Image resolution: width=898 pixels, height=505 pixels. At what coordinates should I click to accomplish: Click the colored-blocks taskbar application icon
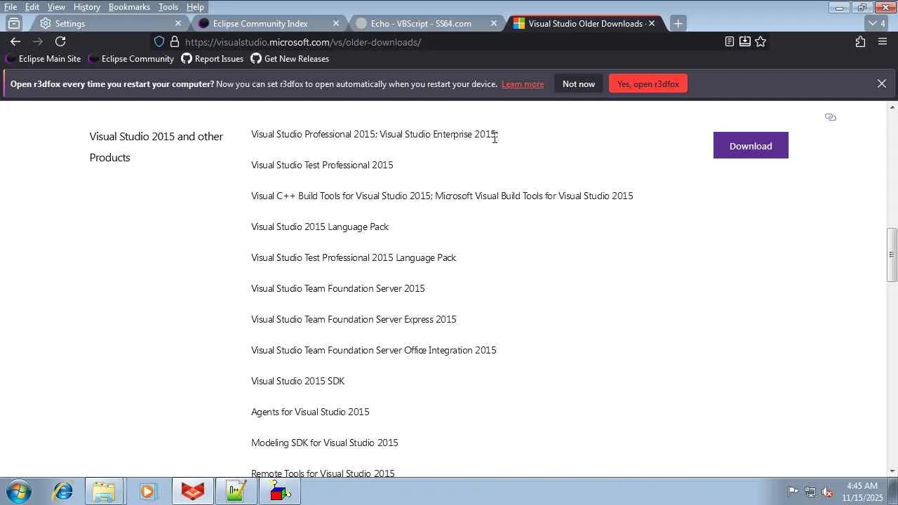(279, 492)
